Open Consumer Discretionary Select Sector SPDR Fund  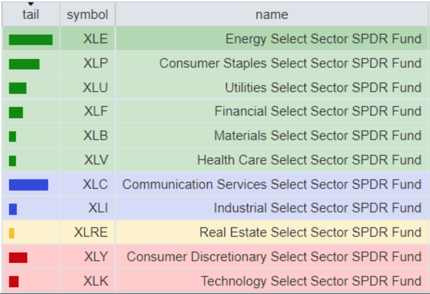point(274,257)
